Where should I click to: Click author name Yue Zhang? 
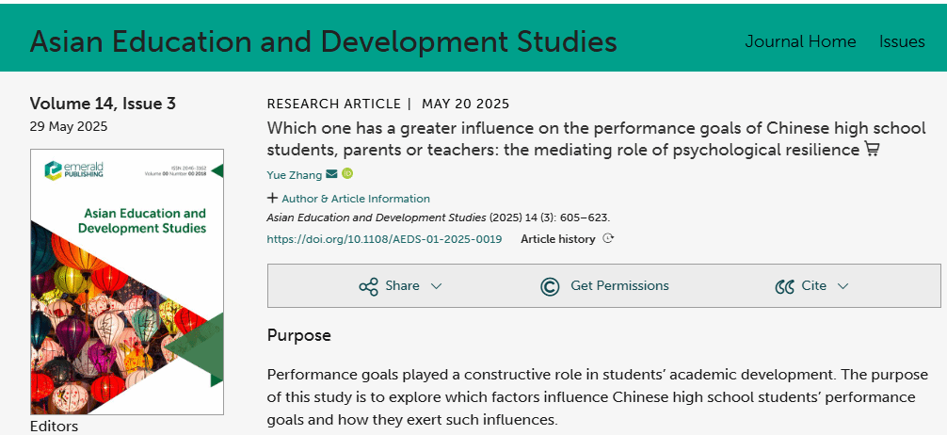294,174
